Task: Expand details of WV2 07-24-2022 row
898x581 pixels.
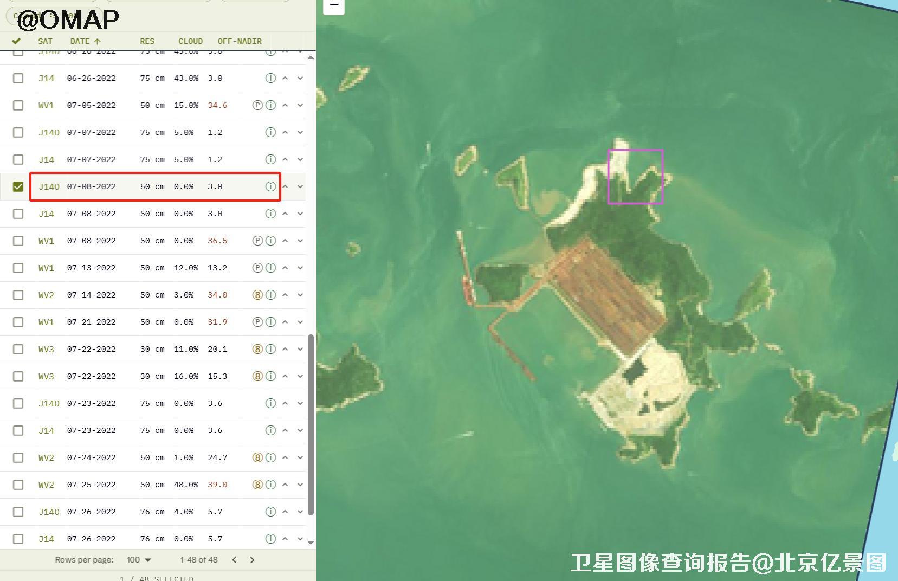Action: click(x=300, y=457)
